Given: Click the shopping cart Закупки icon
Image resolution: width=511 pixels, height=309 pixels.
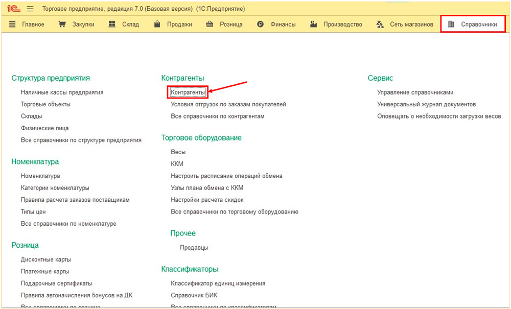Looking at the screenshot, I should (62, 24).
